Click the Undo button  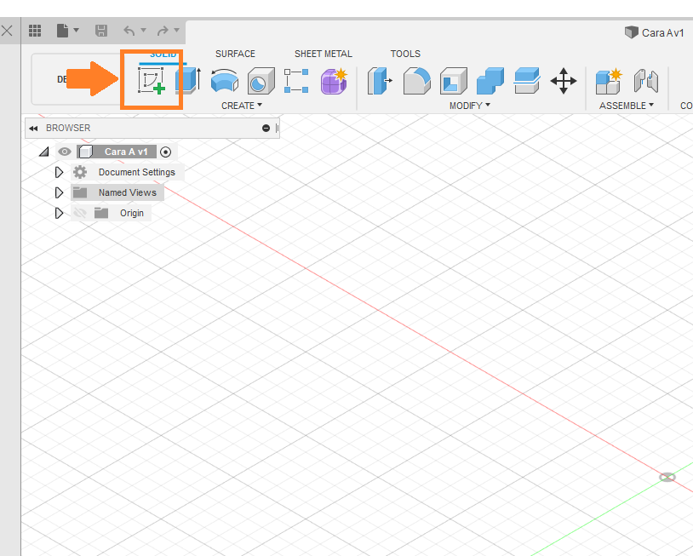point(132,31)
